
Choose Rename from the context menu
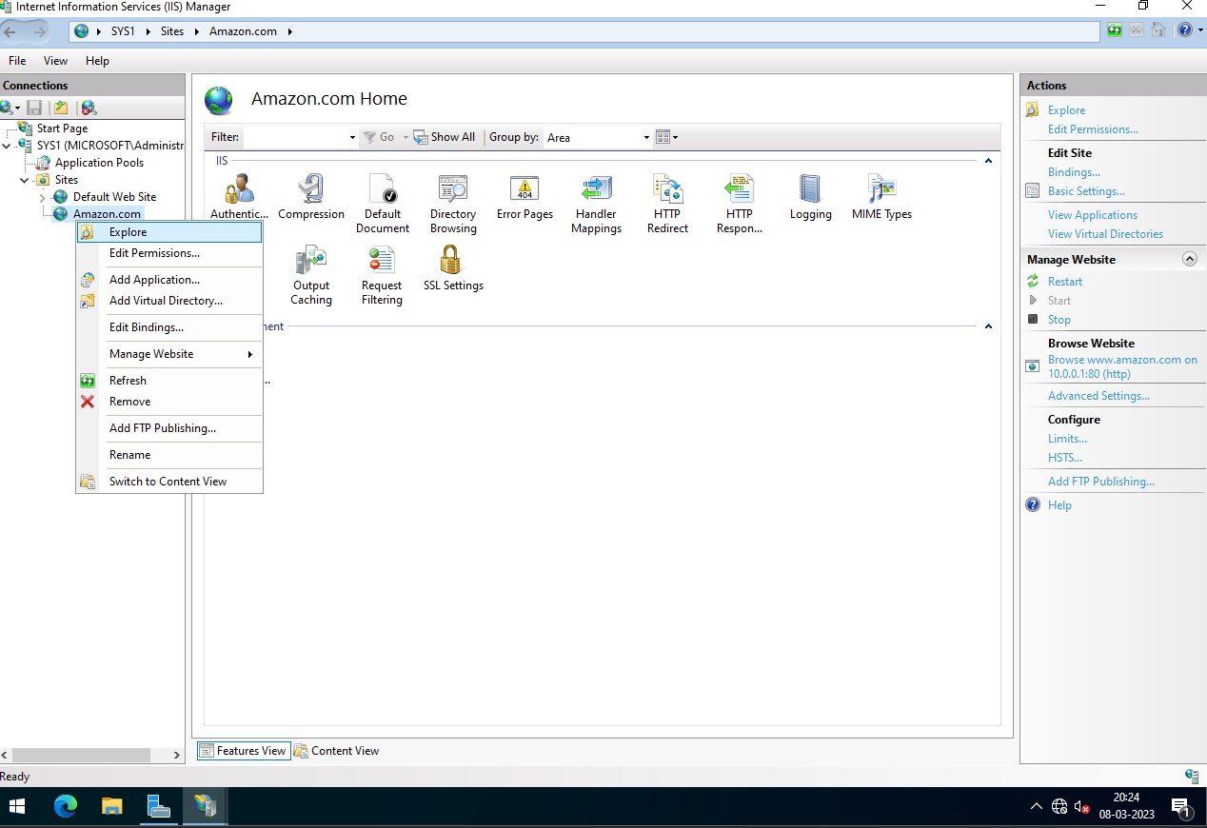point(169,455)
